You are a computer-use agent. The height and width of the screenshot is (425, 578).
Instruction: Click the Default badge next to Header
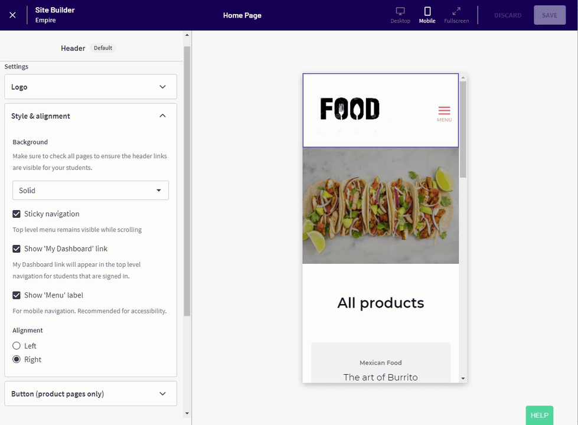[x=103, y=48]
